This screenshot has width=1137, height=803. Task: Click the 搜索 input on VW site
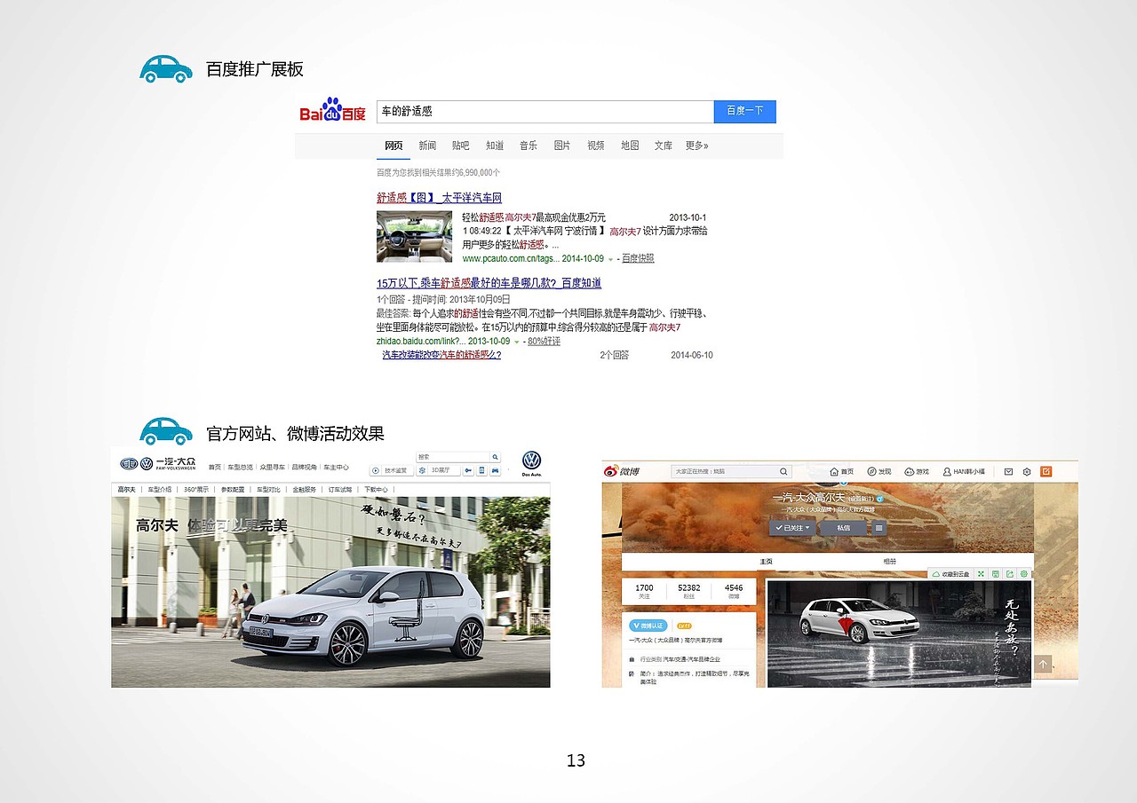click(x=453, y=458)
